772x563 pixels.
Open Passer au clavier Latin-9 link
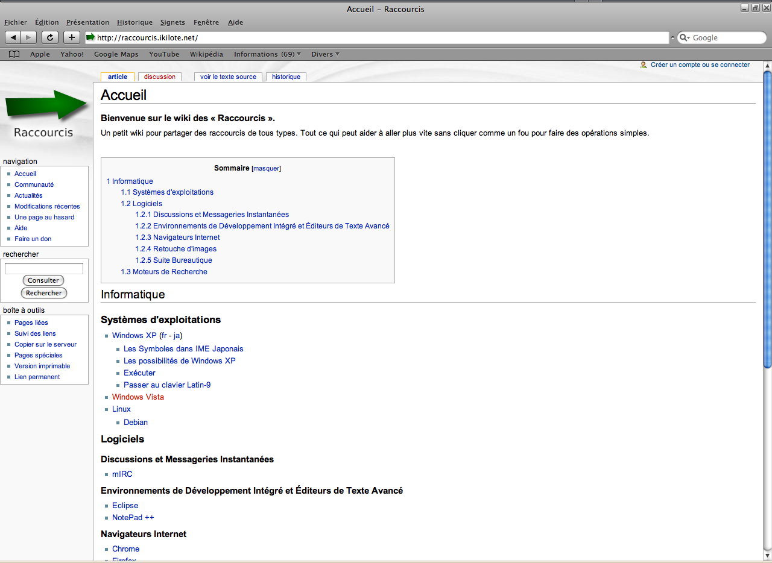[x=167, y=385]
